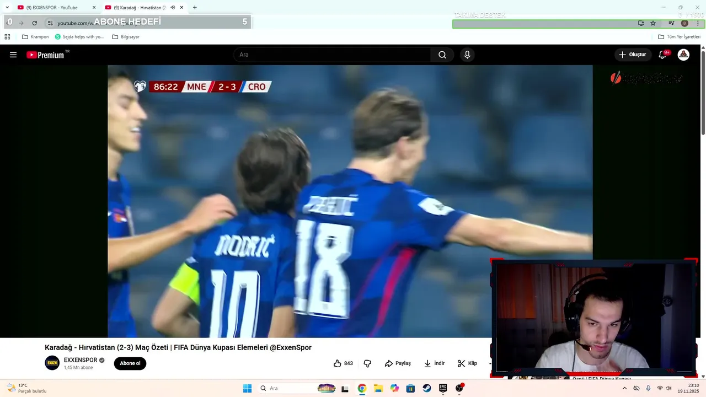Open the YouTube account avatar menu

683,55
